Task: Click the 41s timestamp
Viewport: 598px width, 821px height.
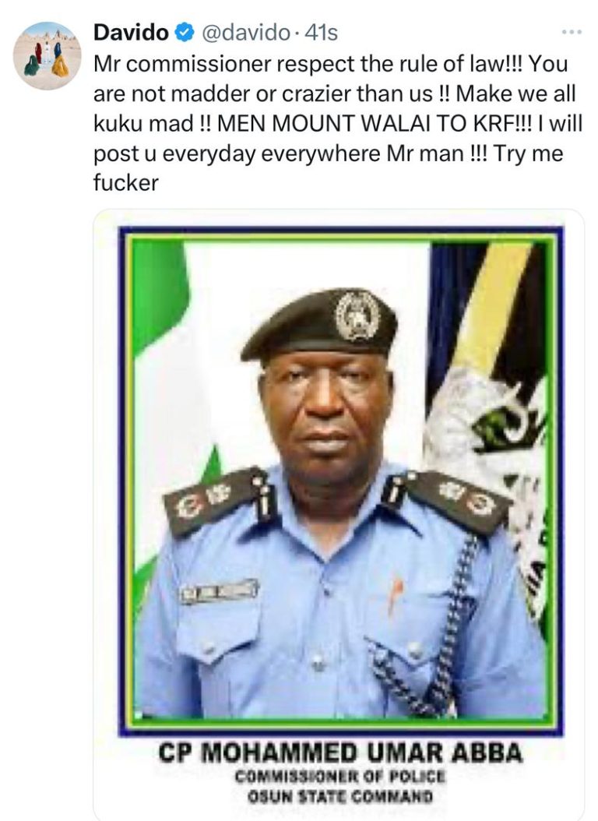Action: [321, 33]
